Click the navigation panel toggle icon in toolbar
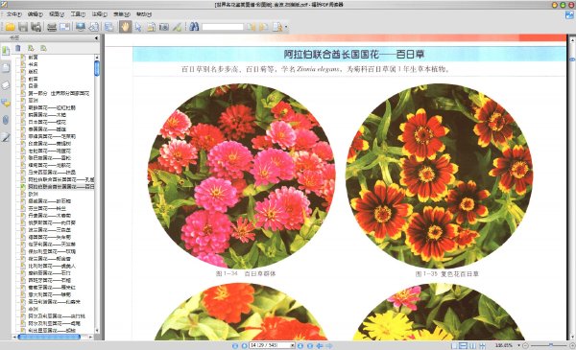This screenshot has width=576, height=350. (x=109, y=27)
